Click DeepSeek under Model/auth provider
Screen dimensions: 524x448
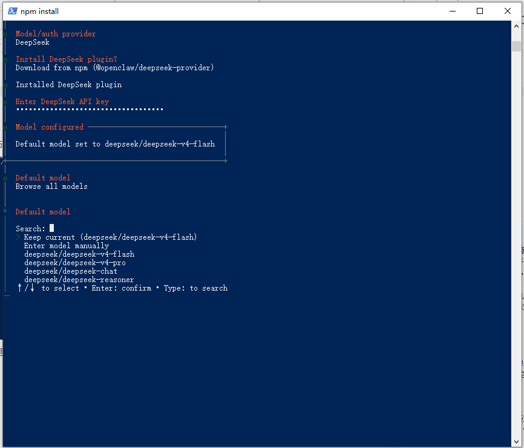[x=33, y=42]
